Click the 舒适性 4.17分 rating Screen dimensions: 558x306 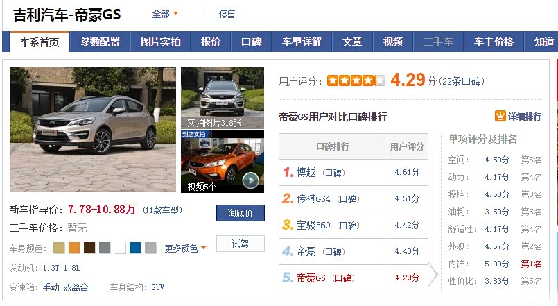497,229
